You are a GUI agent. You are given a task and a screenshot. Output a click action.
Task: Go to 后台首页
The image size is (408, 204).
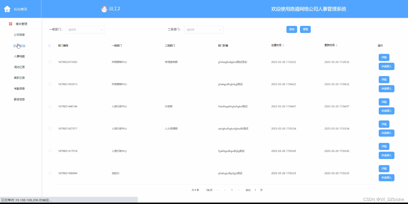(21, 9)
